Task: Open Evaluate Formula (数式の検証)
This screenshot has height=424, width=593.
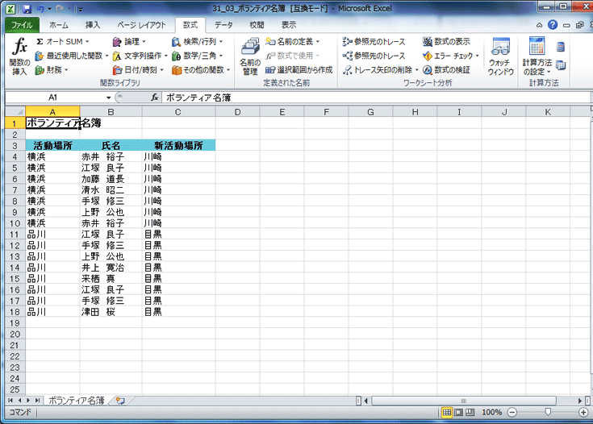Action: click(x=446, y=70)
